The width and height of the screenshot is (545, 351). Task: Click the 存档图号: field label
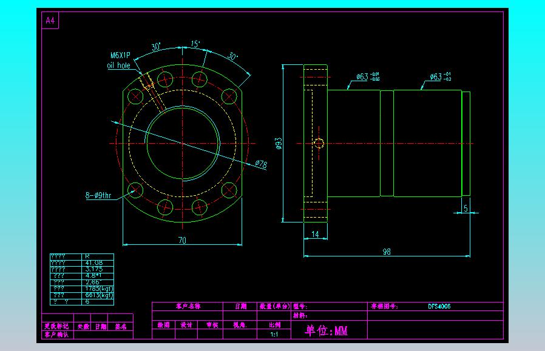[x=384, y=306]
